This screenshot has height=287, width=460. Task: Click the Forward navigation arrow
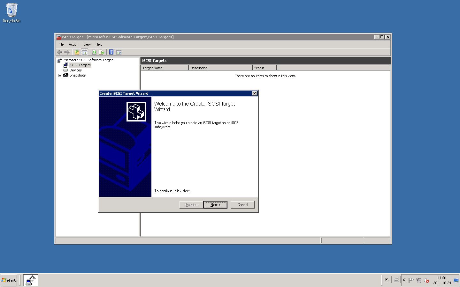click(x=67, y=52)
